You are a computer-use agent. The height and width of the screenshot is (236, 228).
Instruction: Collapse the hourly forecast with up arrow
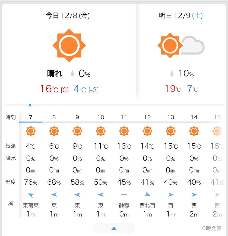114,228
